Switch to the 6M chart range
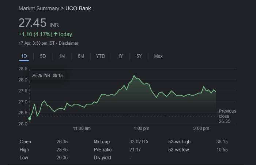Screen dimensions: 256x165 81,56
